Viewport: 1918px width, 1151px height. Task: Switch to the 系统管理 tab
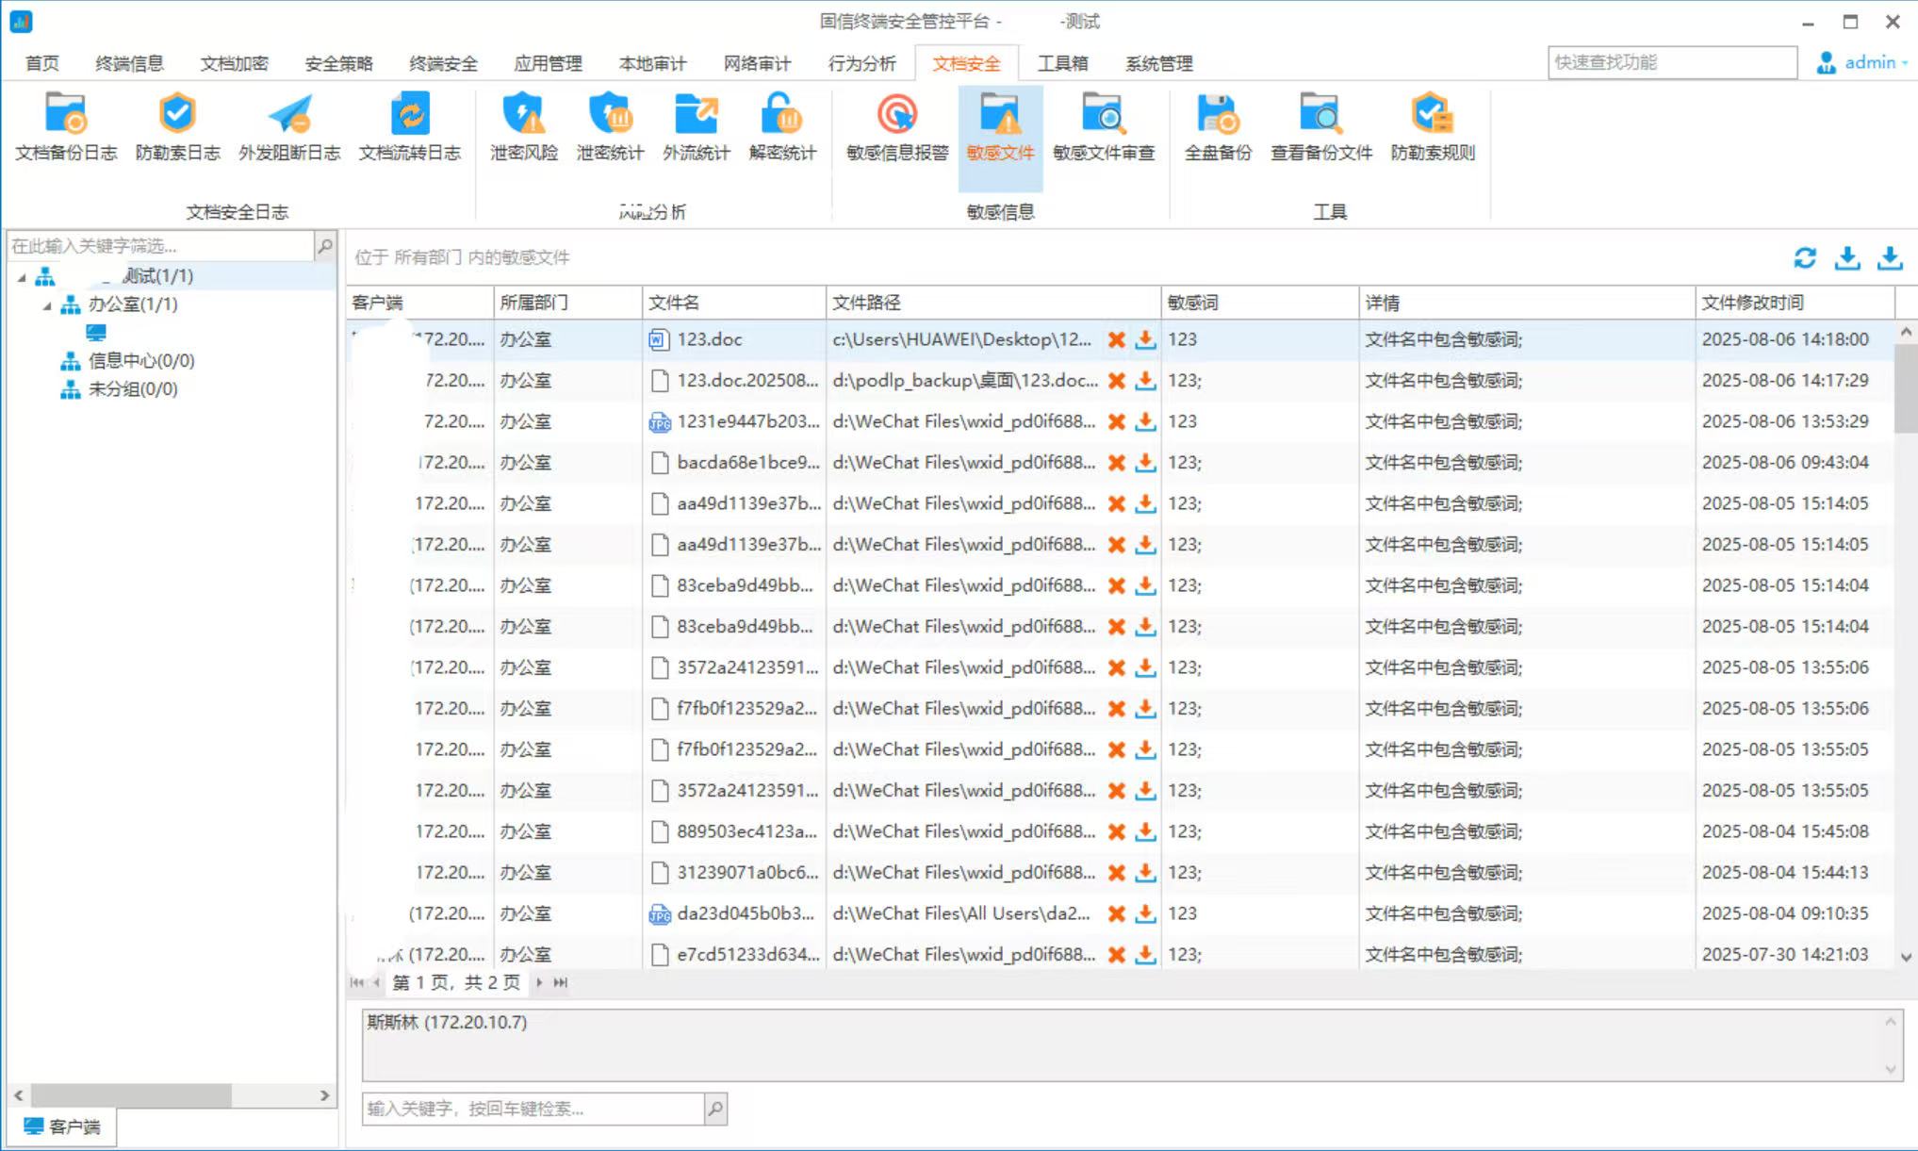click(1158, 63)
